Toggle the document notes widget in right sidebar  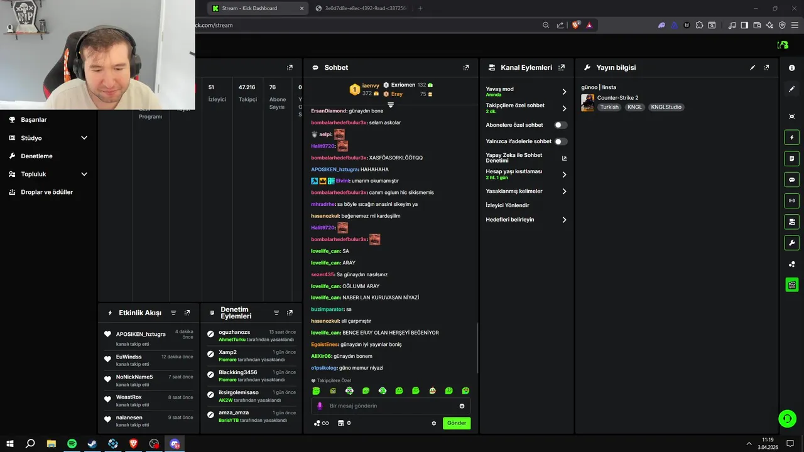[791, 159]
